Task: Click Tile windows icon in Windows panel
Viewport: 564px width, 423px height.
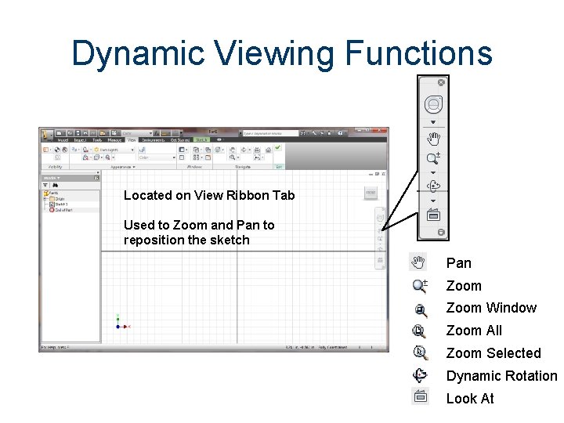Action: click(x=196, y=157)
